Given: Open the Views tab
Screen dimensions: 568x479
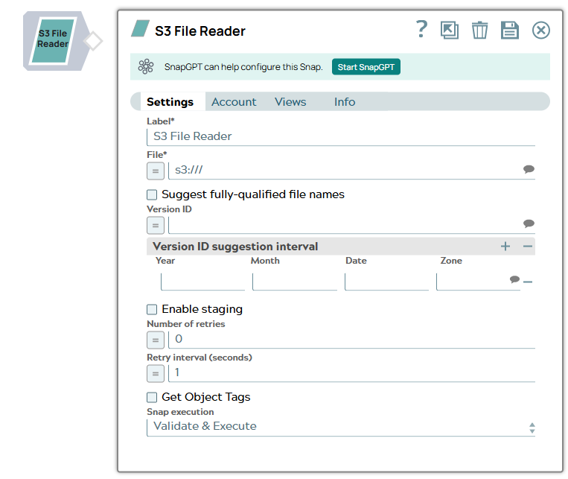Looking at the screenshot, I should pos(290,102).
